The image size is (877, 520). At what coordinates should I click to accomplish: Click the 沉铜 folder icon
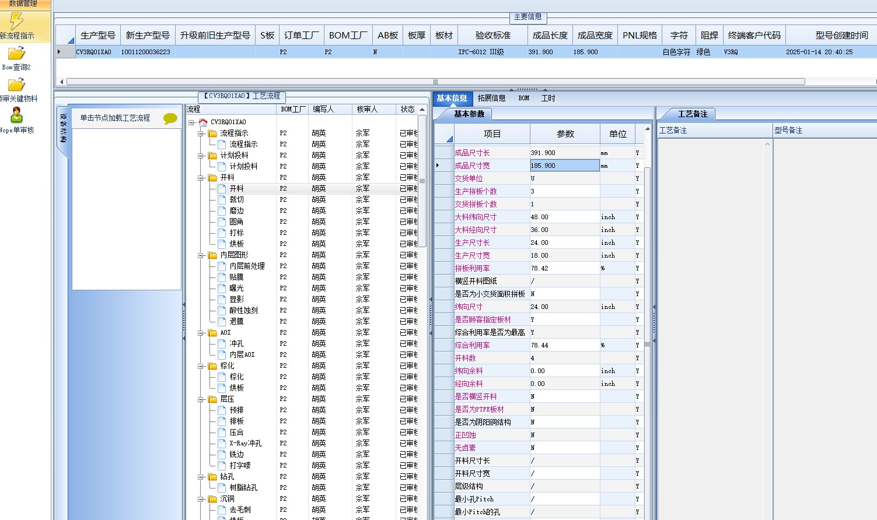(212, 499)
